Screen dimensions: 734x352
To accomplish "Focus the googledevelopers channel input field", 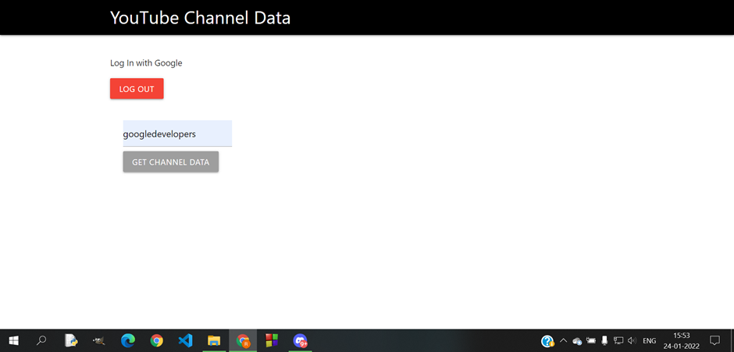I will 177,134.
